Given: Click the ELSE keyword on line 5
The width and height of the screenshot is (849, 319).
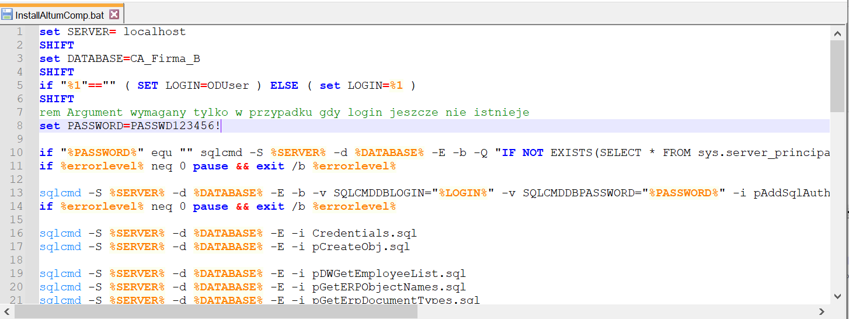Looking at the screenshot, I should tap(284, 85).
